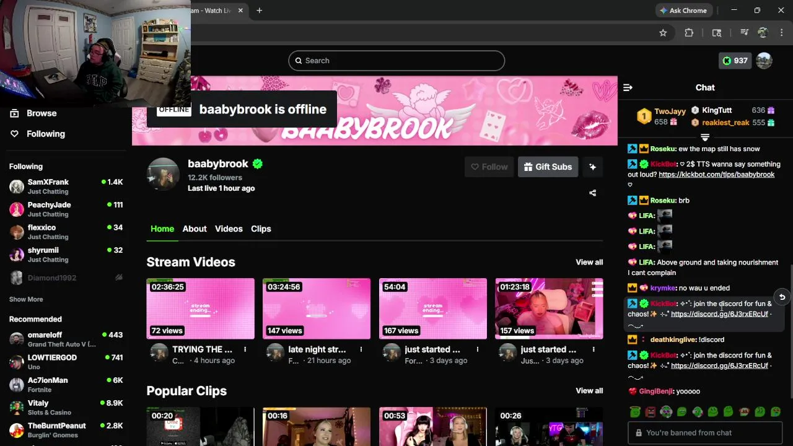
Task: Open omareloff recommended channel
Action: pos(66,339)
